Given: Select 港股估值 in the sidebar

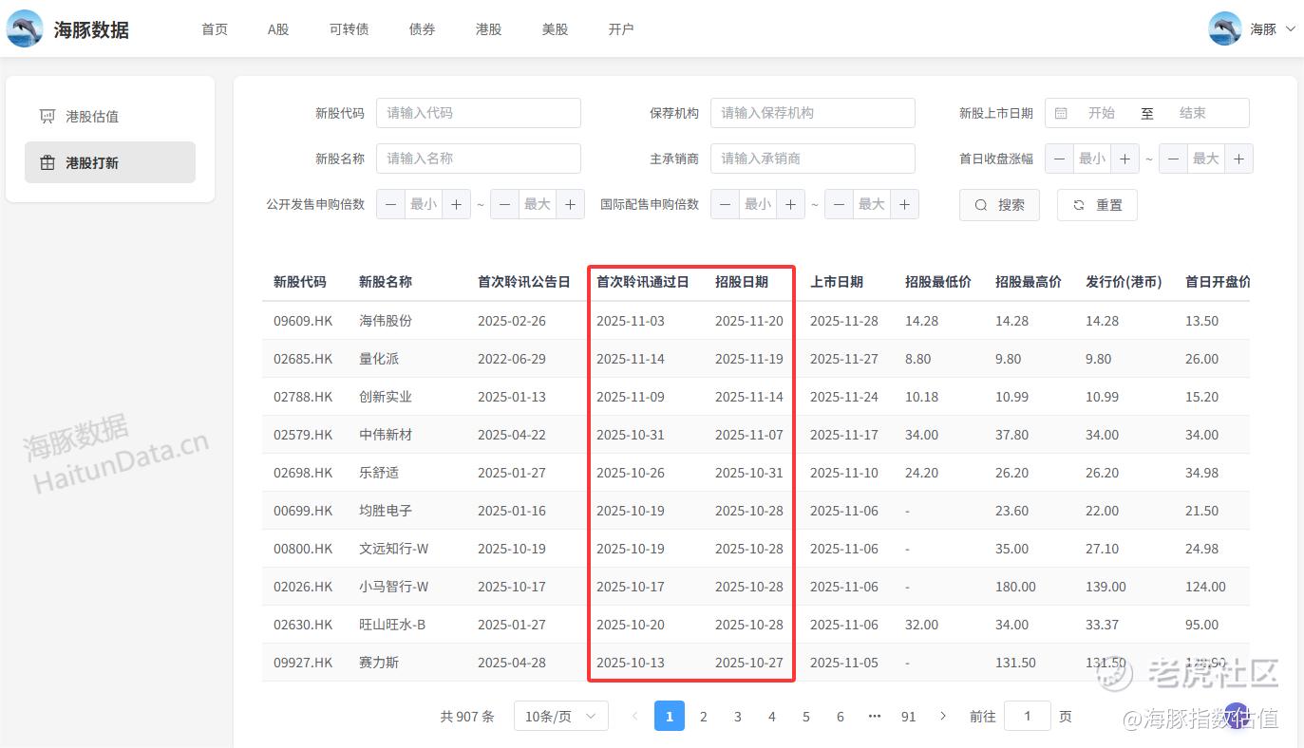Looking at the screenshot, I should (110, 117).
